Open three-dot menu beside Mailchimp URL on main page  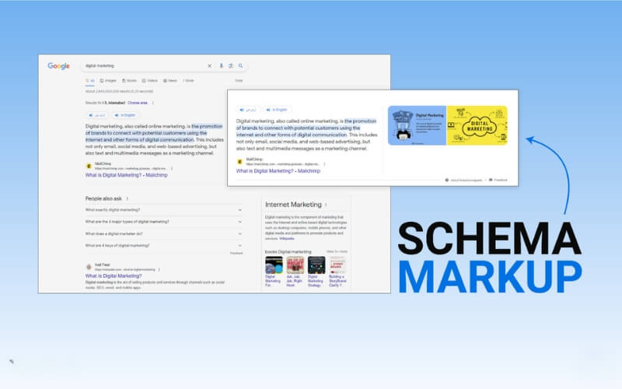pos(171,168)
